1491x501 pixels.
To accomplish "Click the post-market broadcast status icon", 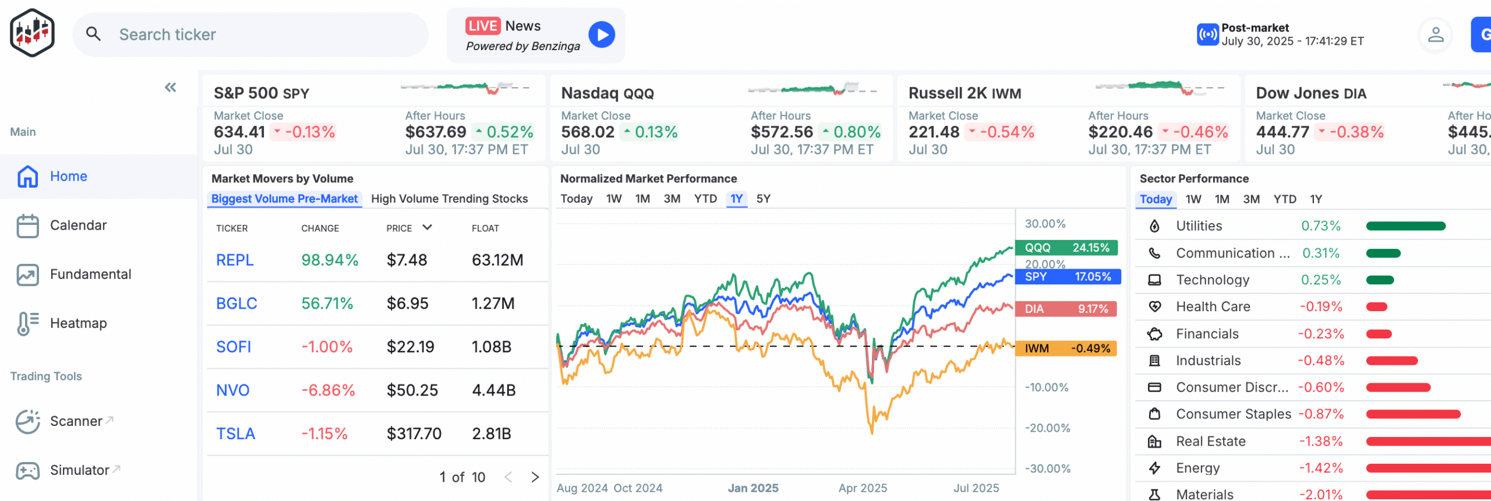I will tap(1207, 34).
